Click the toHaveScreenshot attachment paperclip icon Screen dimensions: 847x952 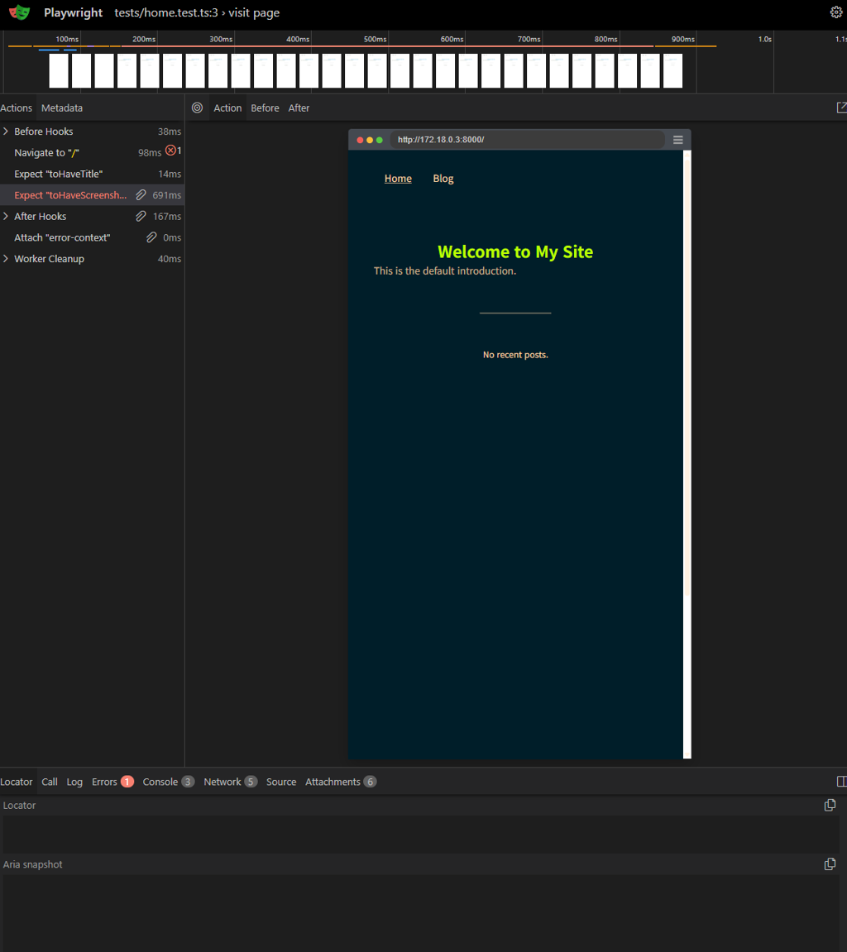(x=141, y=195)
